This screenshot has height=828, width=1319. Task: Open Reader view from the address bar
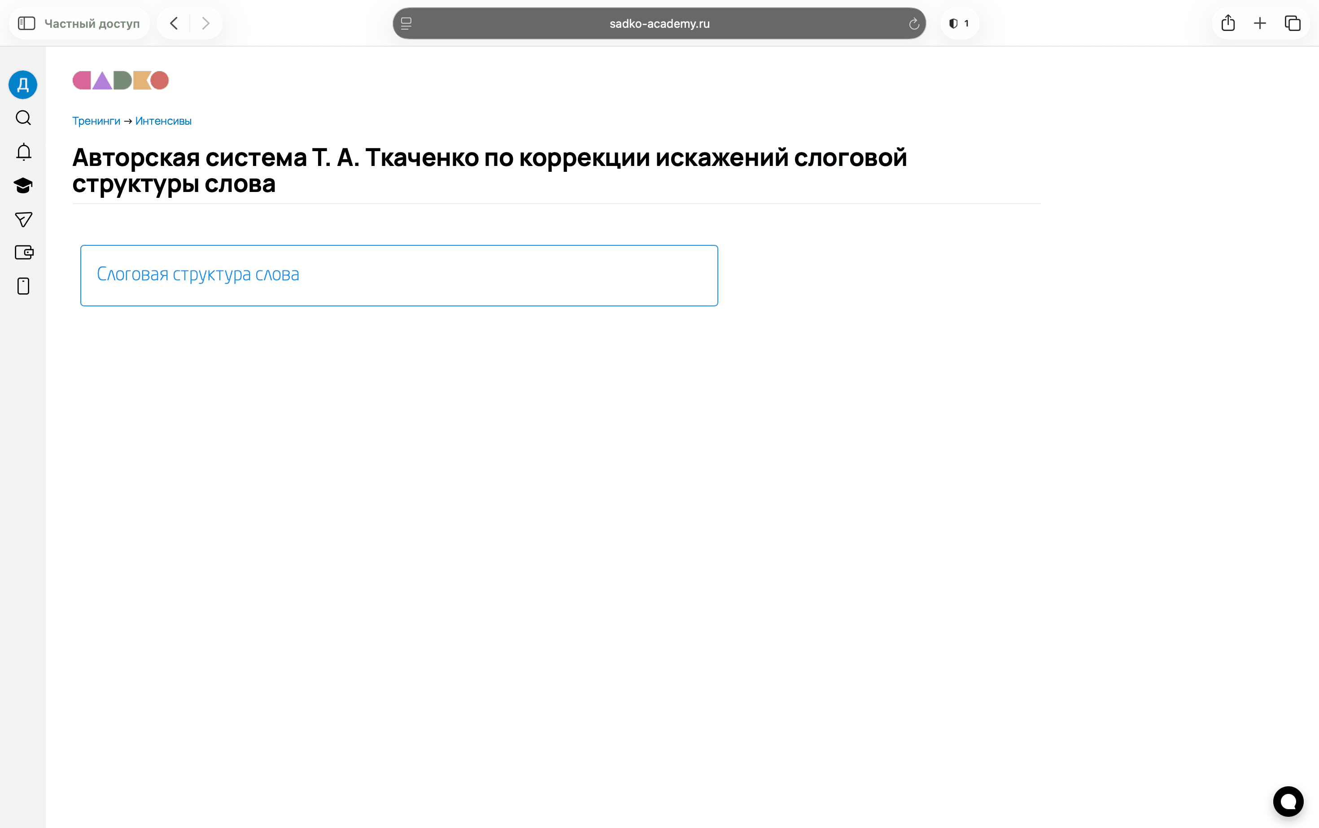(406, 23)
